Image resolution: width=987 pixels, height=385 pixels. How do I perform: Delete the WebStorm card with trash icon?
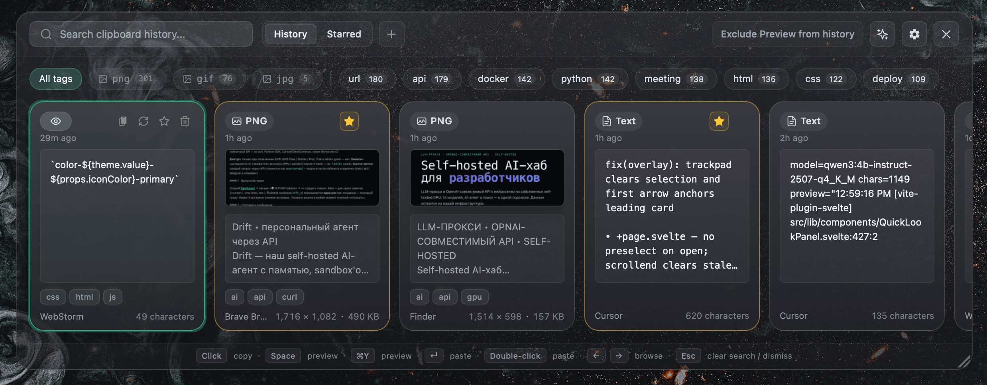[185, 121]
